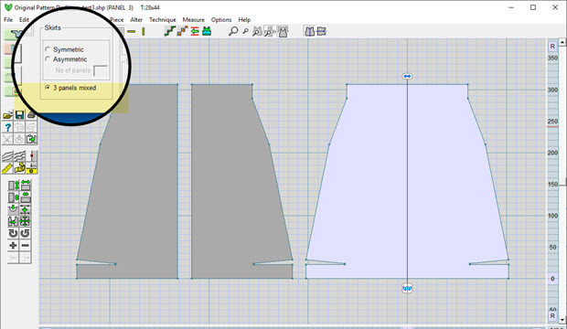Viewport: 567px width, 329px height.
Task: Click the vertical scrollbar down arrow
Action: [562, 320]
